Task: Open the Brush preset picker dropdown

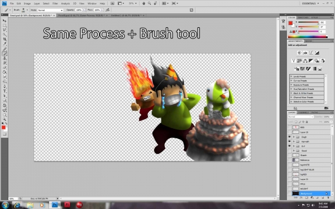Action: pos(27,10)
